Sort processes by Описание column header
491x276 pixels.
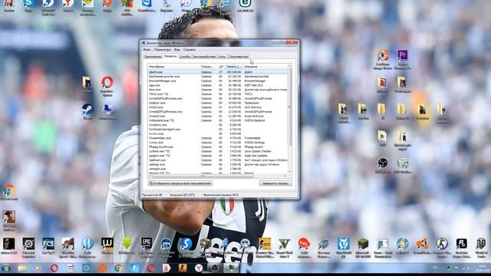point(265,67)
